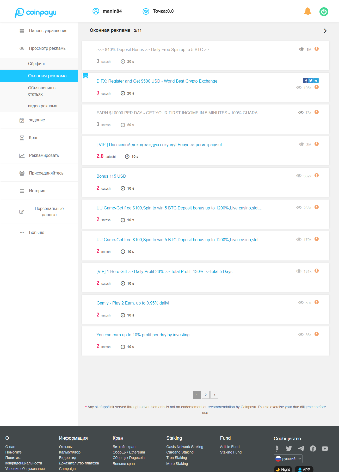Open the YouTube icon in the footer
The height and width of the screenshot is (472, 339).
click(325, 449)
